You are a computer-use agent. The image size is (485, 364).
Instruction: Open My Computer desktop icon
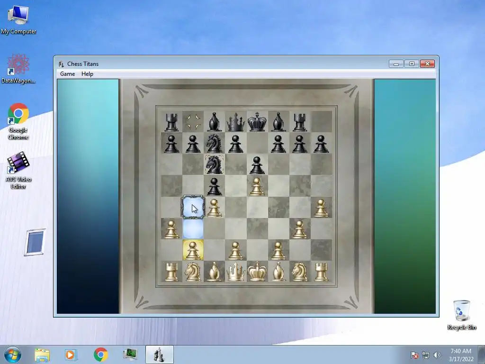pos(18,20)
